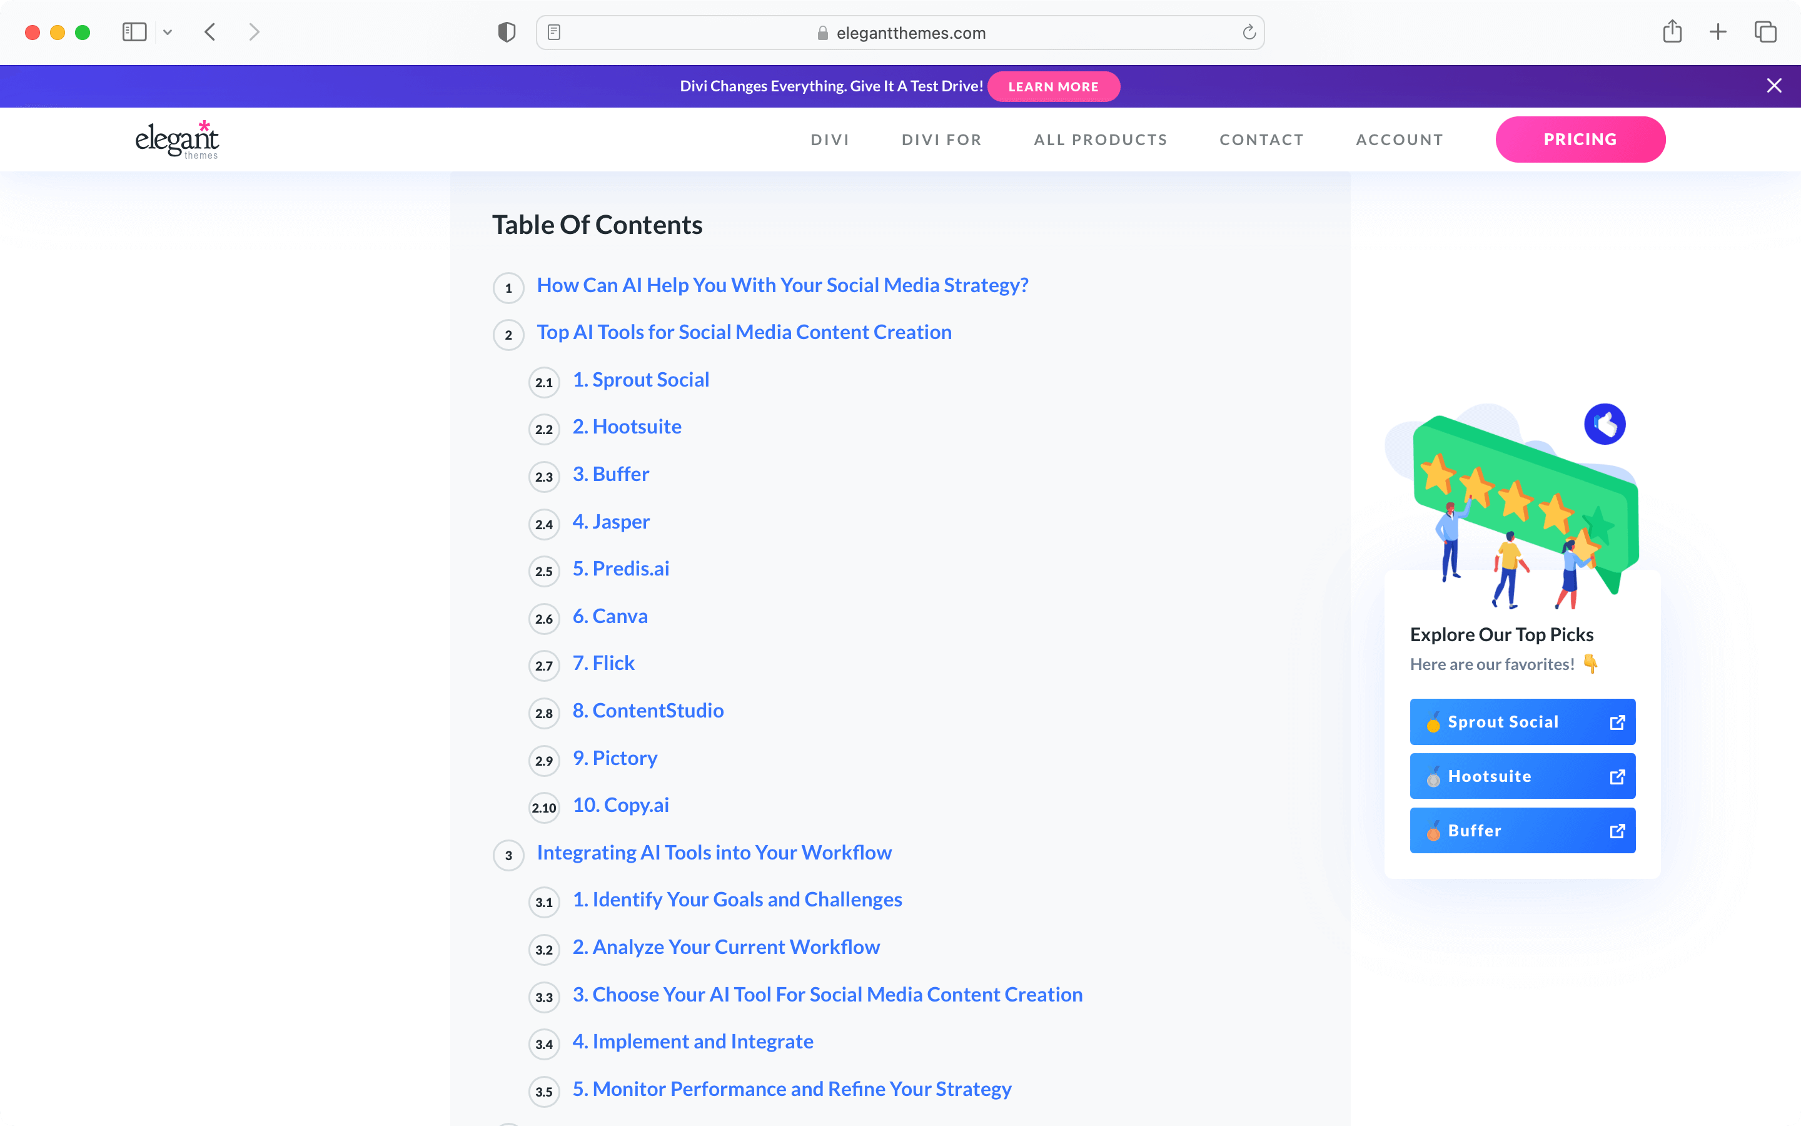This screenshot has height=1126, width=1801.
Task: Click the Table Of Contents heading
Action: point(597,225)
